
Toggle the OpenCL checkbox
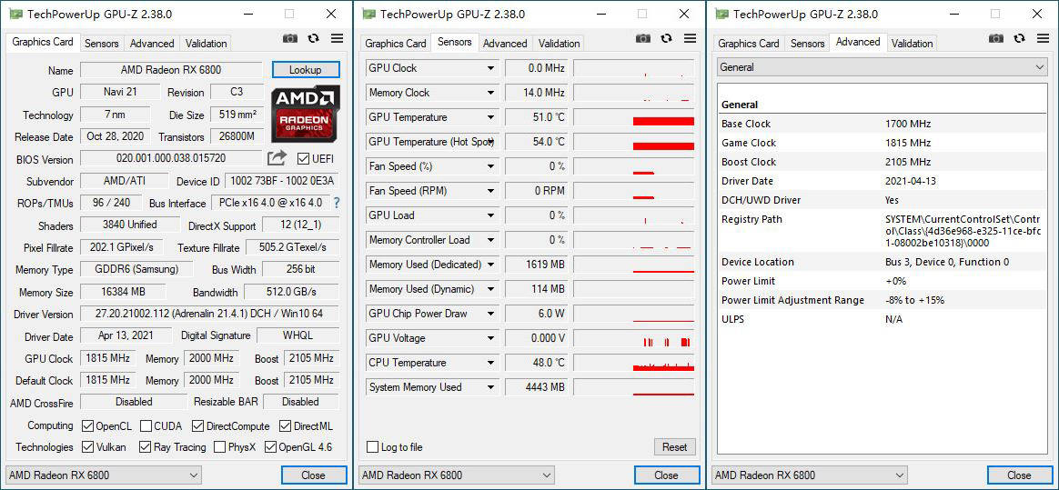click(x=87, y=425)
